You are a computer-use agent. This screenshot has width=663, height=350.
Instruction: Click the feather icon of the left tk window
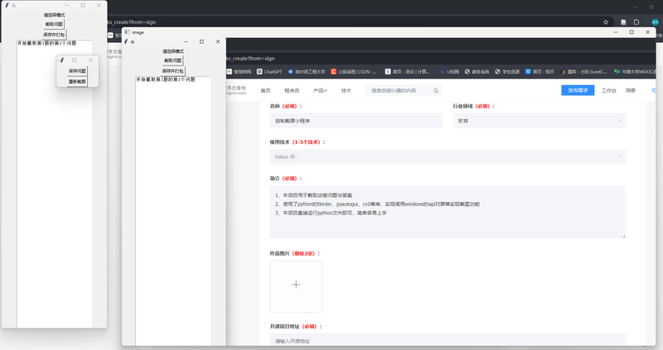pyautogui.click(x=7, y=6)
